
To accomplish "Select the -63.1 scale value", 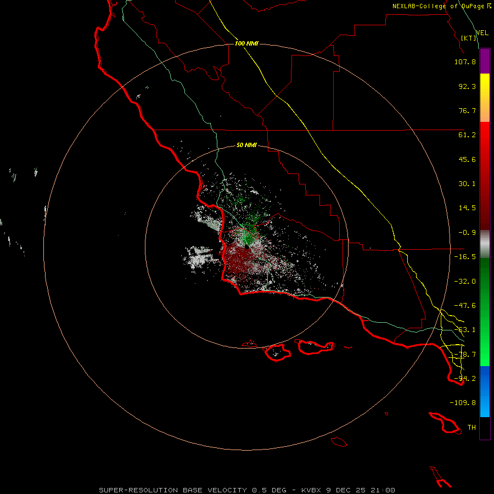I will pos(465,330).
